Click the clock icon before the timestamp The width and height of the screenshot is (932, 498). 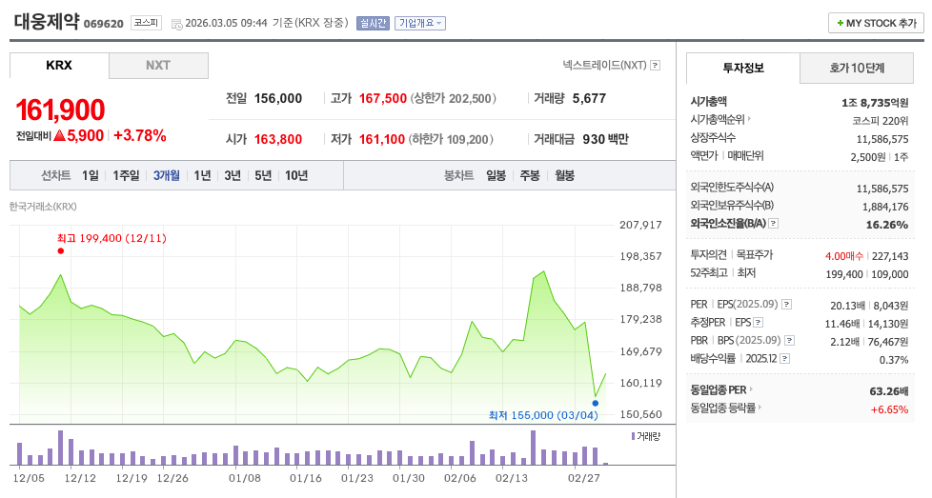pyautogui.click(x=176, y=25)
